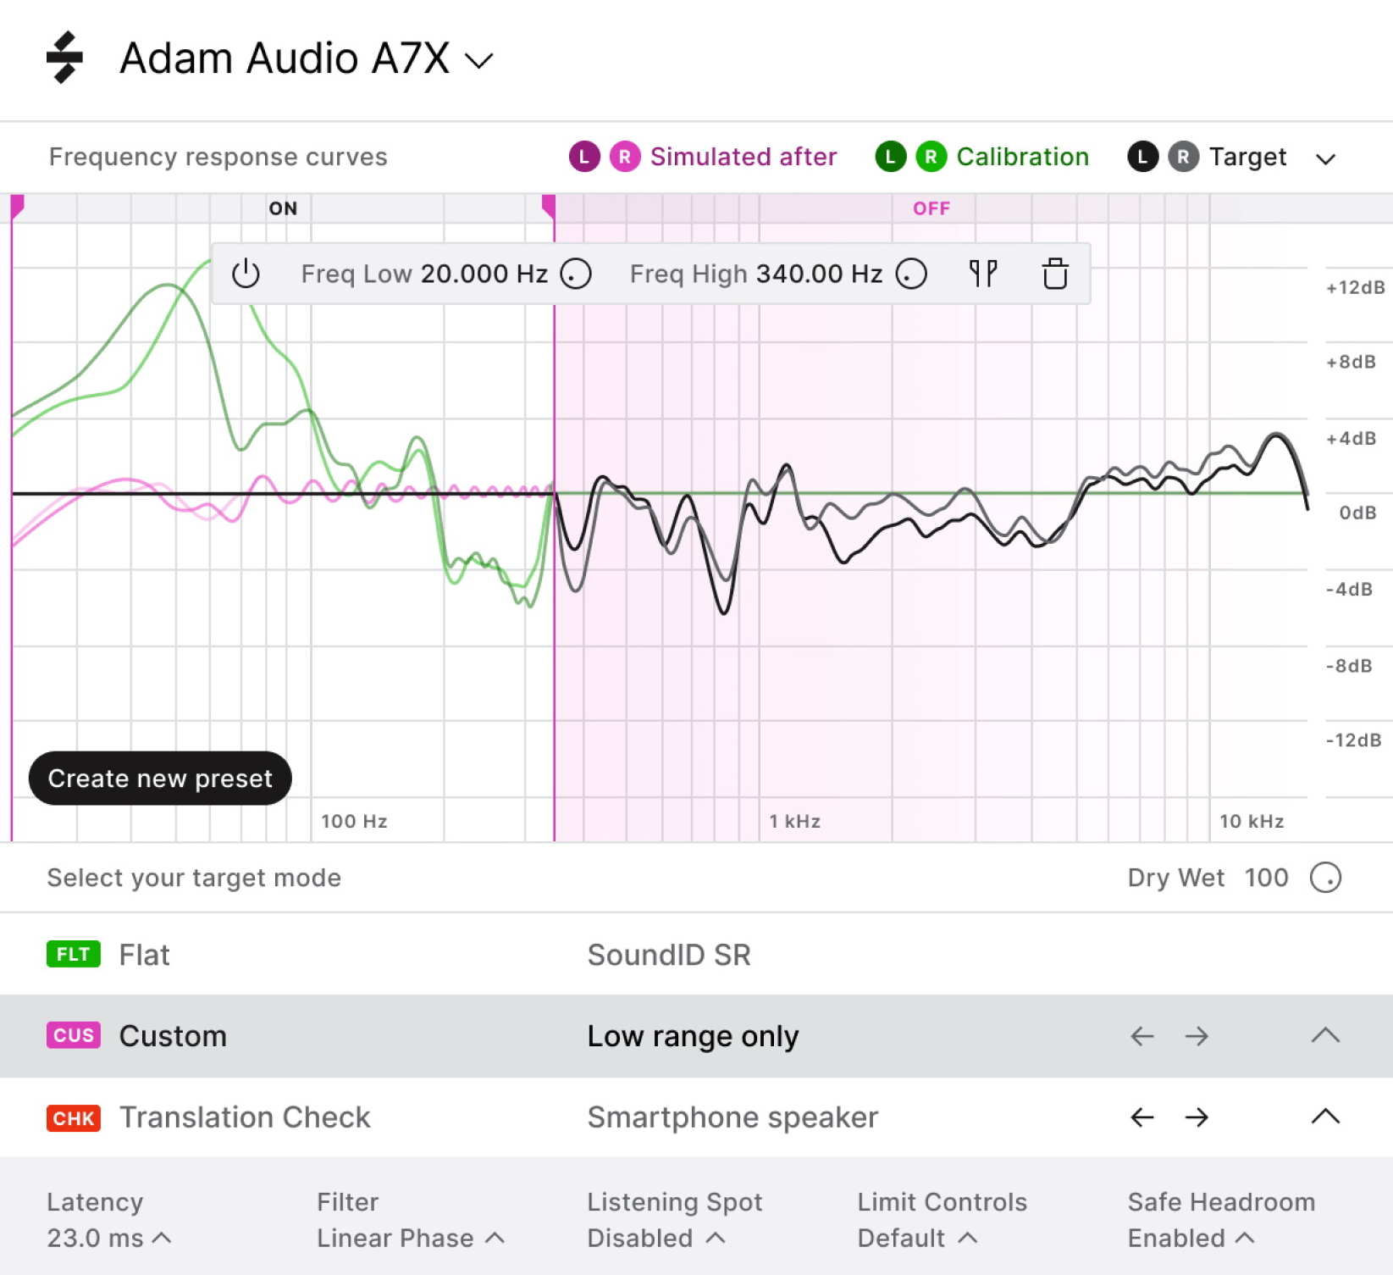
Task: Open the Filter Linear Phase menu
Action: [x=411, y=1238]
